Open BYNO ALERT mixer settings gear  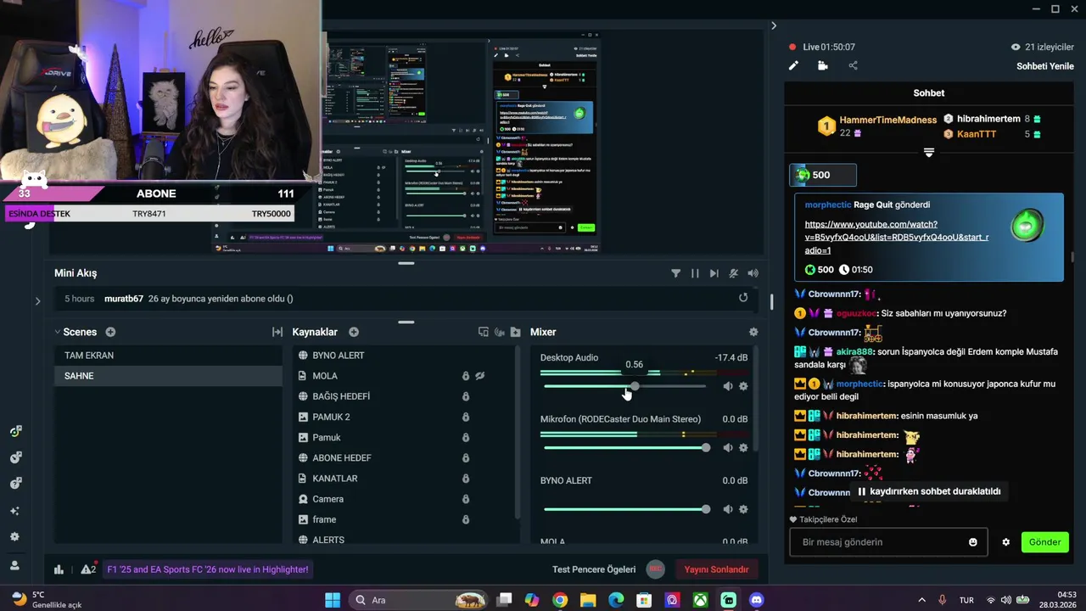[x=743, y=509]
